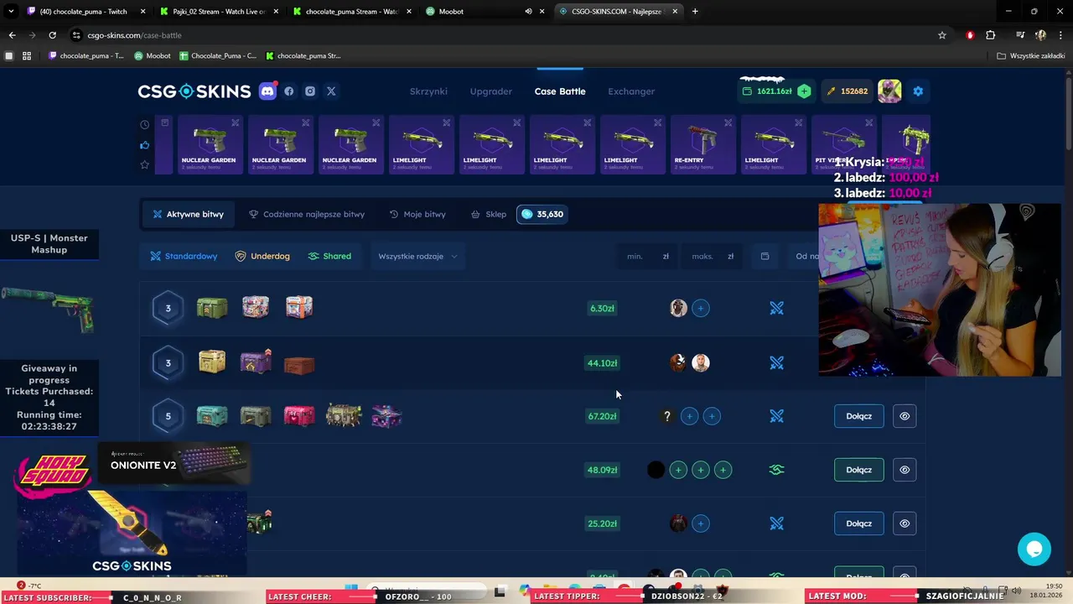Viewport: 1073px width, 604px height.
Task: Reload the page with the browser refresh icon
Action: click(52, 35)
